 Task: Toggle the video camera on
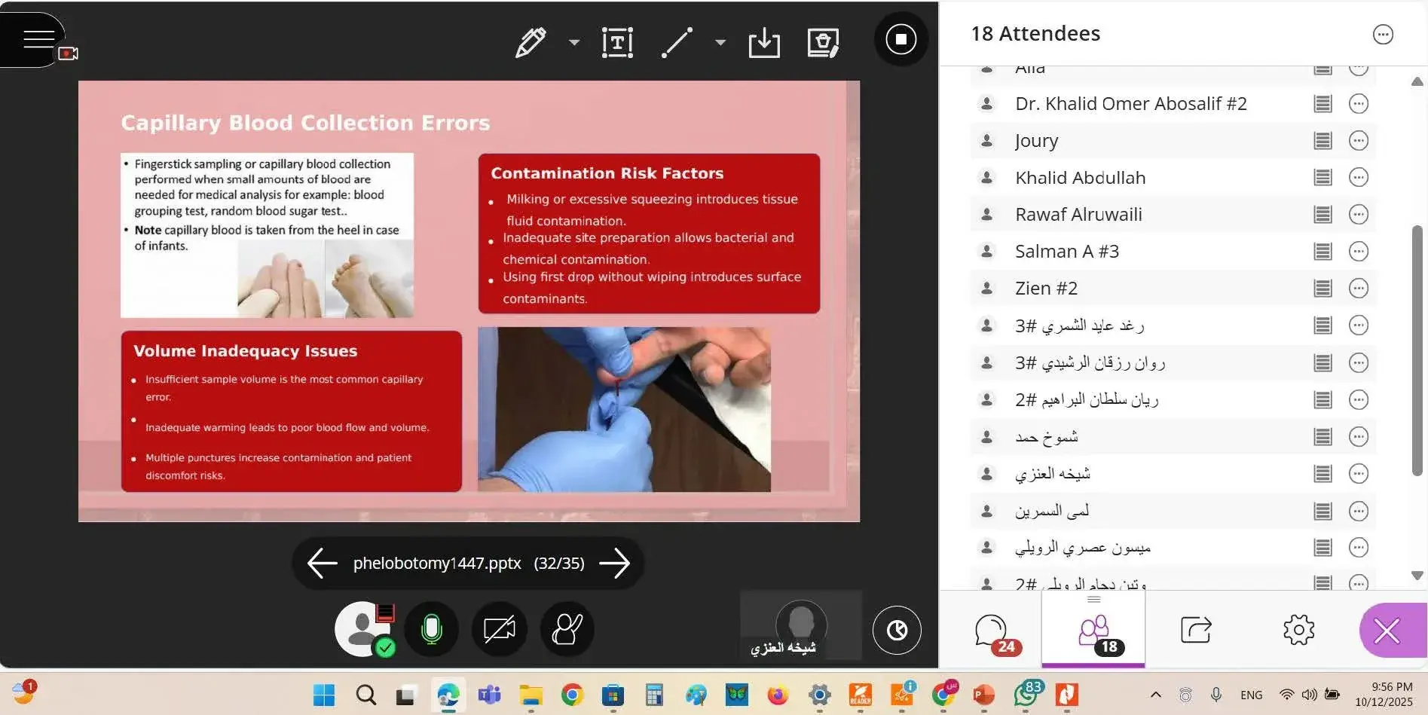tap(499, 629)
